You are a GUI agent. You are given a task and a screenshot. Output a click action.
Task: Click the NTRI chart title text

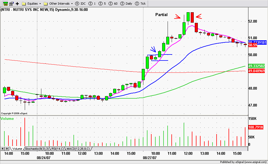pos(44,10)
